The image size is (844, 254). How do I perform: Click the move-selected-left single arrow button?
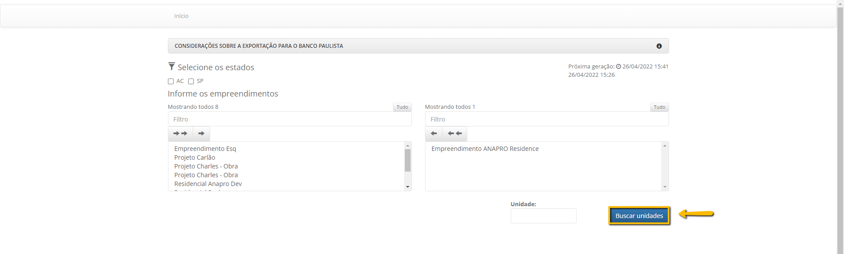pyautogui.click(x=434, y=133)
